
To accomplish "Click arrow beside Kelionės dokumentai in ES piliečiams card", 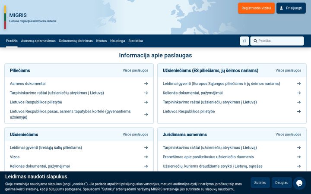I will click(x=299, y=93).
